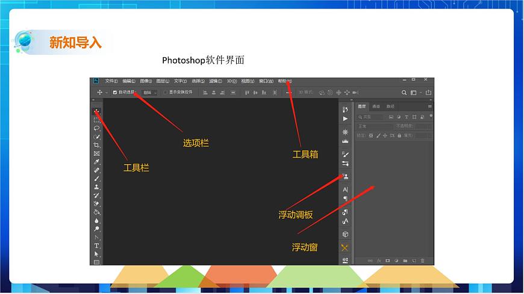Open the opacity dropdown in Layers panel
Screen dimensions: 524x294
(x=424, y=126)
